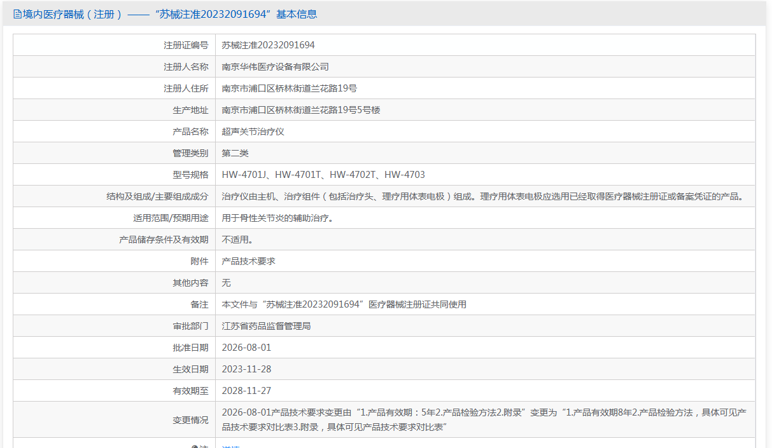
Task: Click the 管理类别 label
Action: pyautogui.click(x=190, y=153)
